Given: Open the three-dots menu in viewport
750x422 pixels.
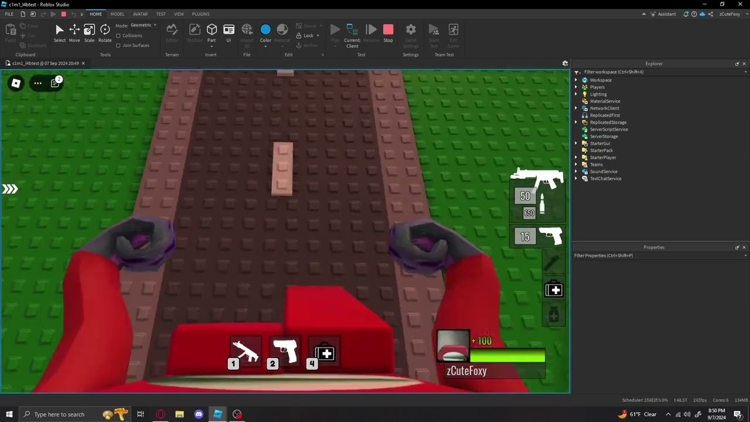Looking at the screenshot, I should coord(37,83).
